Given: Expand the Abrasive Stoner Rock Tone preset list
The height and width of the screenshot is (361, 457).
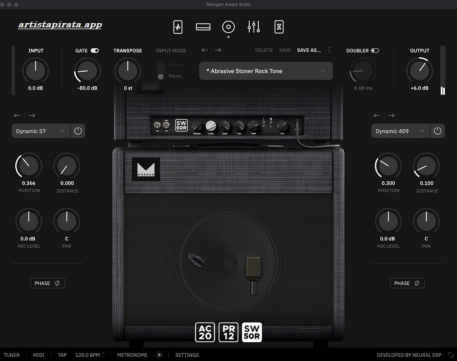Looking at the screenshot, I should (x=266, y=71).
